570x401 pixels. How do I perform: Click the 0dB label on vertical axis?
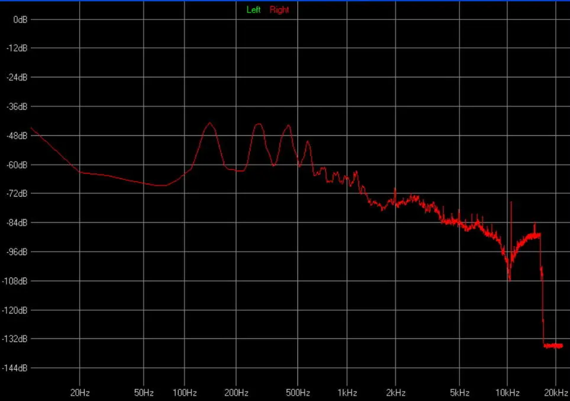click(20, 20)
